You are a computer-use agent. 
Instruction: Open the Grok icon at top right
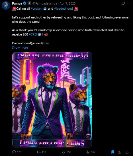point(123,3)
